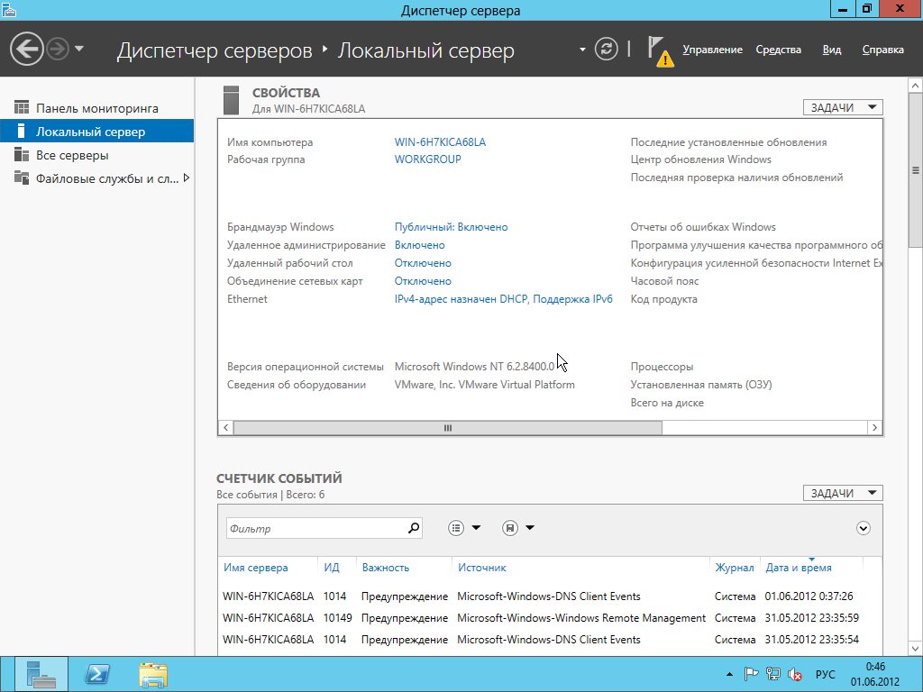The width and height of the screenshot is (923, 692).
Task: Open the notifications flag with warning
Action: click(661, 50)
